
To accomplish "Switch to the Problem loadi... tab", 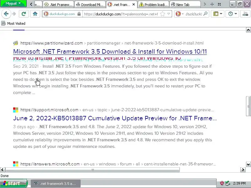I will (x=153, y=4).
